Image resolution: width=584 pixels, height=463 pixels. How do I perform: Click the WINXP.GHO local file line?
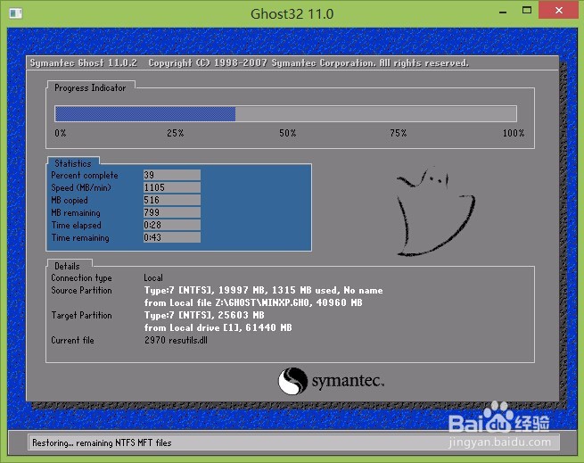coord(253,302)
